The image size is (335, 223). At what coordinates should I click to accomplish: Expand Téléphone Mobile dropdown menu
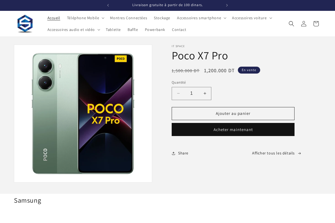[85, 18]
